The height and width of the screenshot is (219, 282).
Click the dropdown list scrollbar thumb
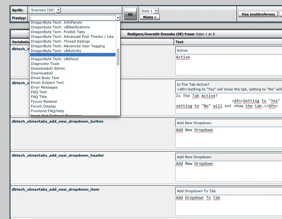coord(118,57)
